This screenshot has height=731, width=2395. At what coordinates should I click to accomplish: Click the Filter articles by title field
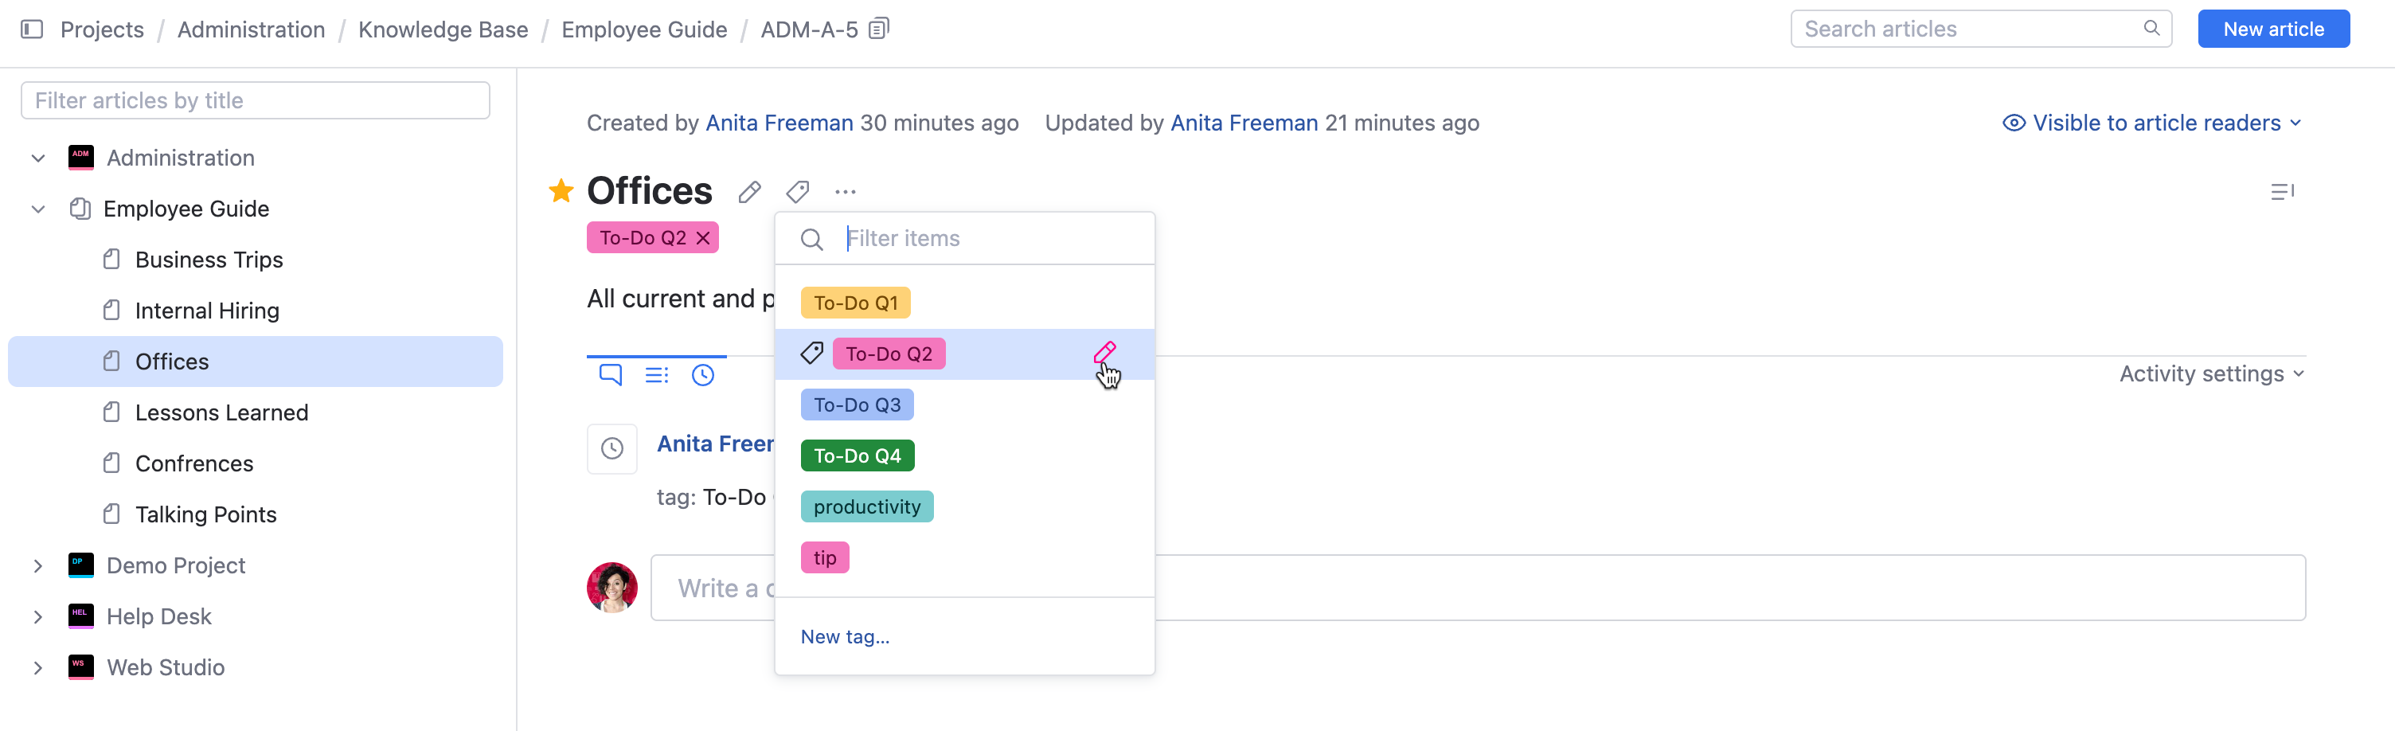pyautogui.click(x=256, y=100)
